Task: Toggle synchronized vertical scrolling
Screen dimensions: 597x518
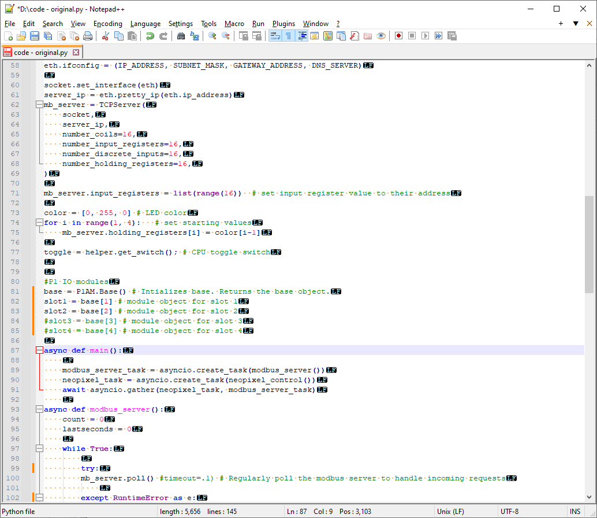Action: tap(243, 36)
